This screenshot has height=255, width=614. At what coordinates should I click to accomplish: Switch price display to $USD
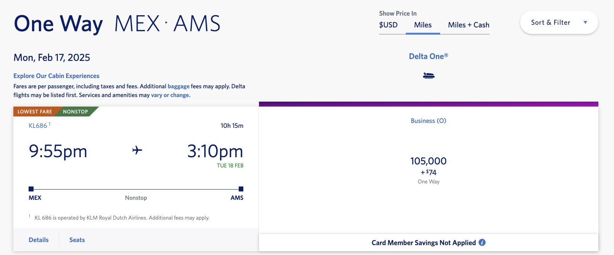388,25
